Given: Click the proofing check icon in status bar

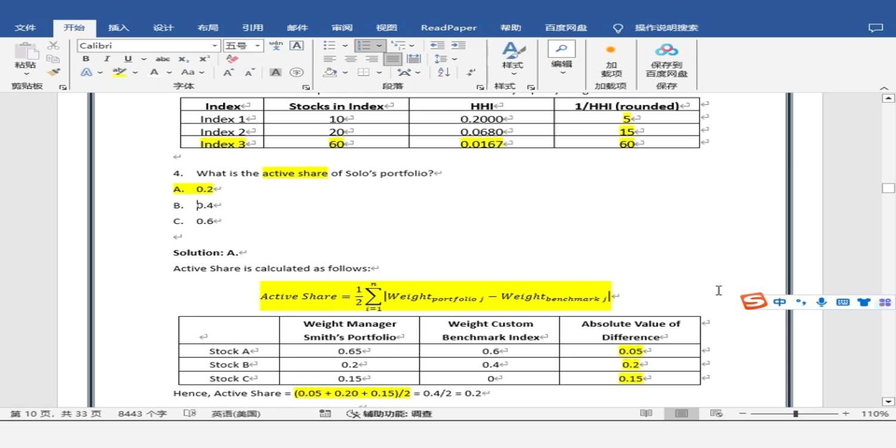Looking at the screenshot, I should click(x=190, y=413).
